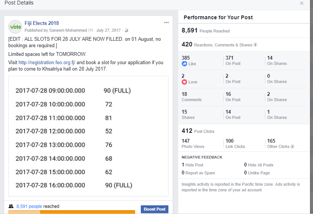Click the 165 Other Clicks stat
Screen dimensions: 313x214
coord(278,143)
